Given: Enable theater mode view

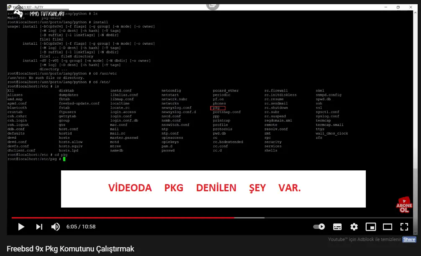Looking at the screenshot, I should coord(388,227).
